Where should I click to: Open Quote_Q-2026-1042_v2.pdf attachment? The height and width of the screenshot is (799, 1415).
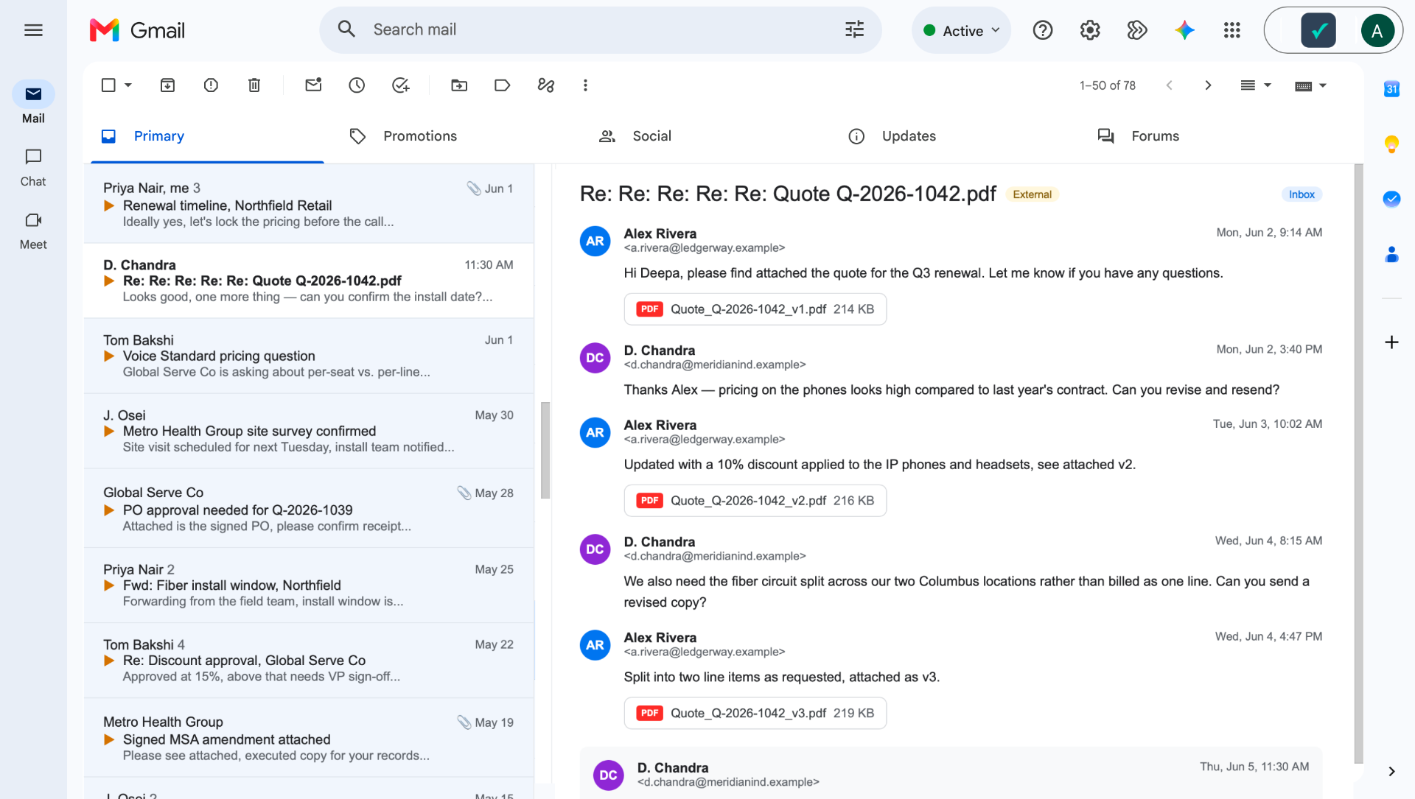click(x=755, y=501)
